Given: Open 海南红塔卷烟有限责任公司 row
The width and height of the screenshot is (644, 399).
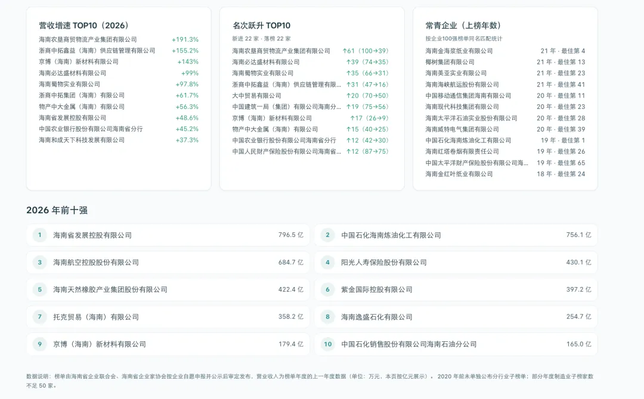Looking at the screenshot, I should [505, 151].
